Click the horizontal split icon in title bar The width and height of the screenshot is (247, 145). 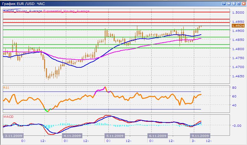[x=234, y=3]
